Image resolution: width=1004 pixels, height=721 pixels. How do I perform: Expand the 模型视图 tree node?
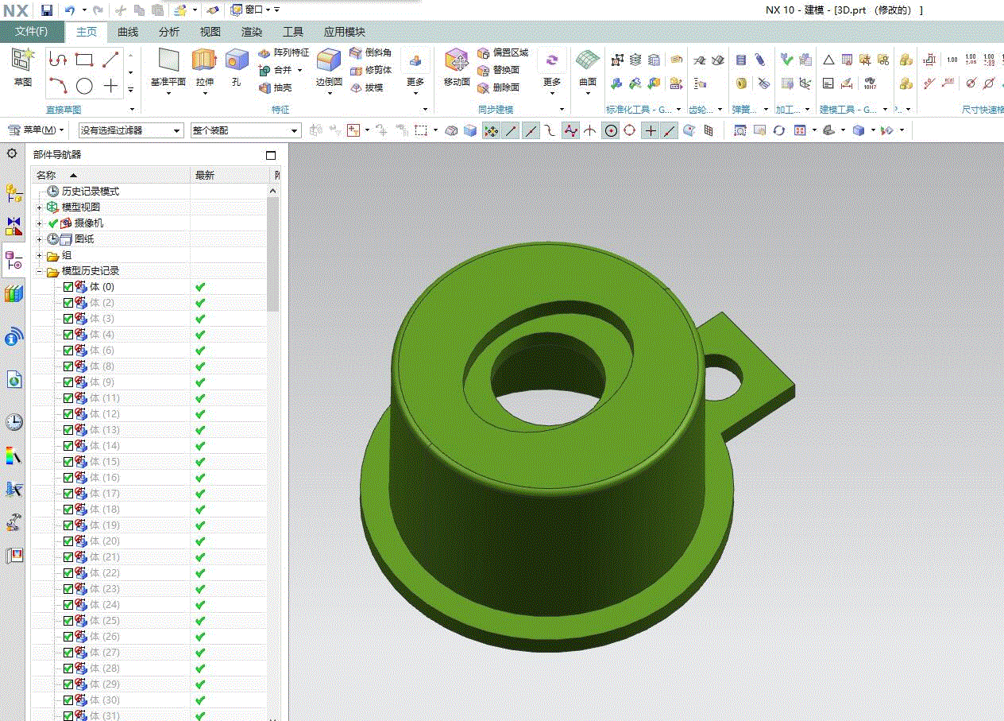tap(40, 207)
